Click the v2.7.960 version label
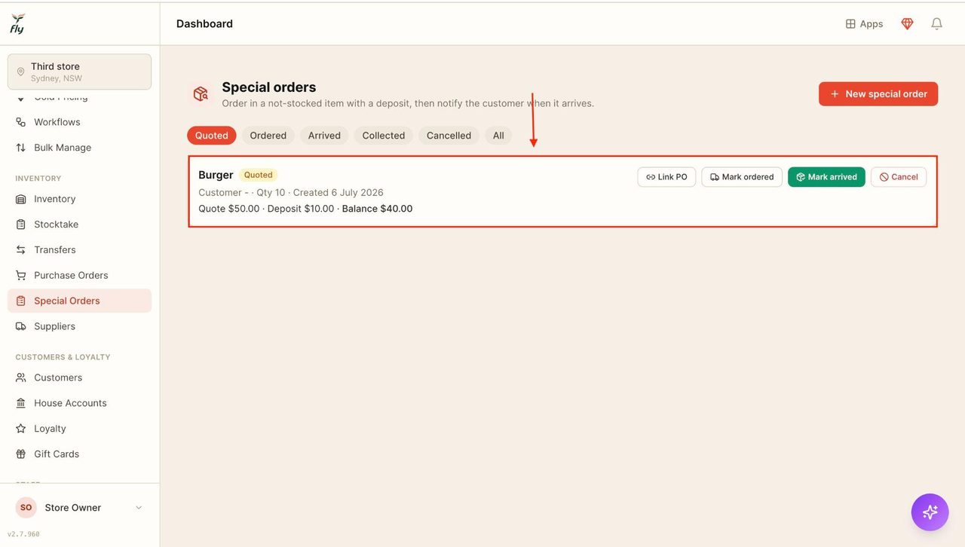Image resolution: width=965 pixels, height=547 pixels. pos(23,534)
